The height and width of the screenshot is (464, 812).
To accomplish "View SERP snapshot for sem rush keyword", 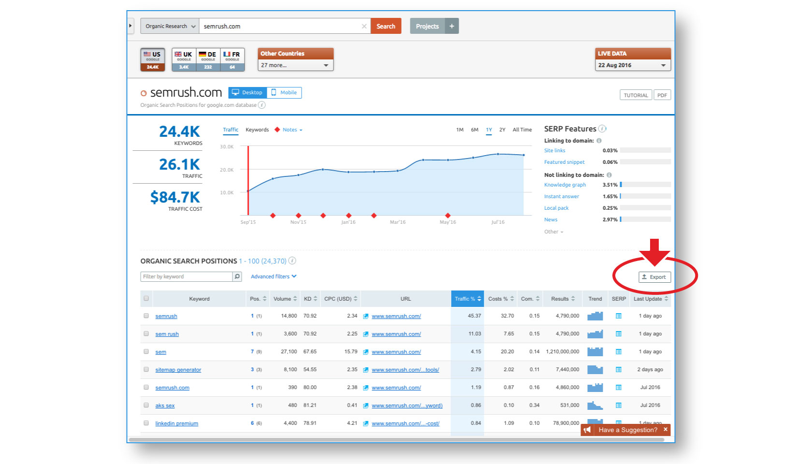I will point(618,334).
